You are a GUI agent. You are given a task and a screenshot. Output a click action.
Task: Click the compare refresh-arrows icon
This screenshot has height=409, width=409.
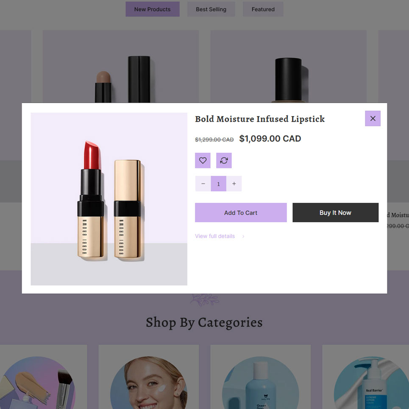pos(224,160)
